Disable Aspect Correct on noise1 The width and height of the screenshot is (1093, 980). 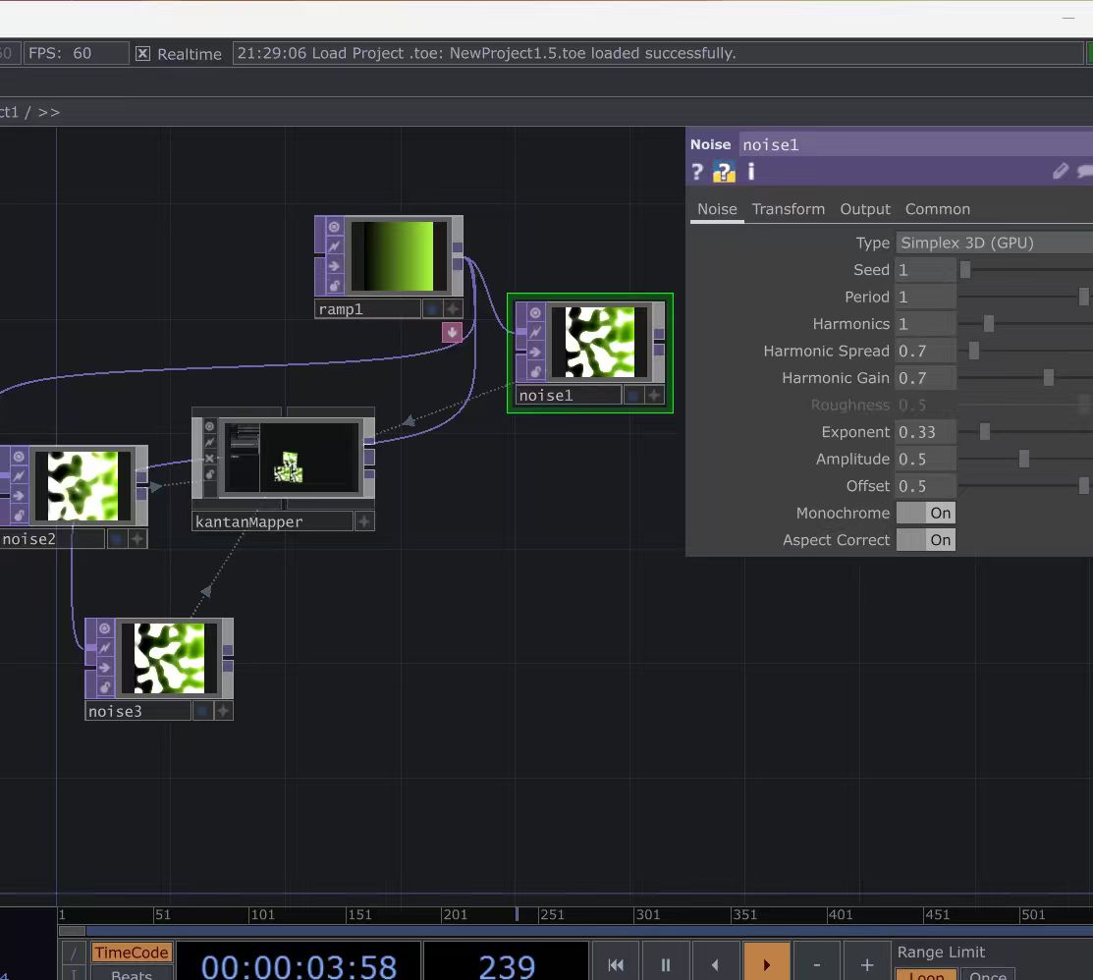click(x=926, y=540)
